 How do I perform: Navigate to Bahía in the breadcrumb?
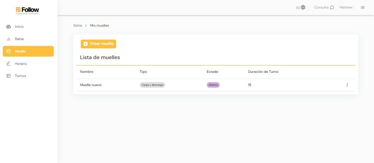coord(77,26)
